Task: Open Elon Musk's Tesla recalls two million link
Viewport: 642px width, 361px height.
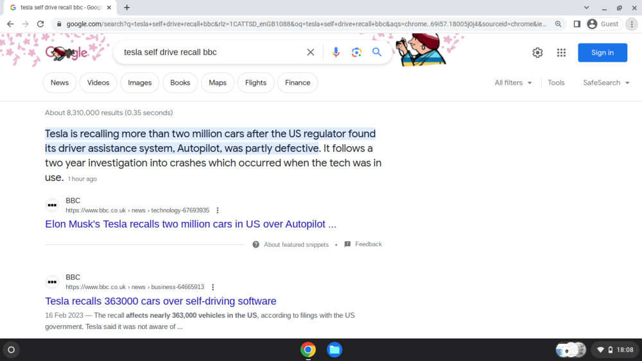Action: coord(191,224)
